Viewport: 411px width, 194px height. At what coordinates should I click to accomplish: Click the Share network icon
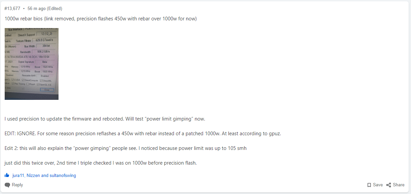coord(389,185)
